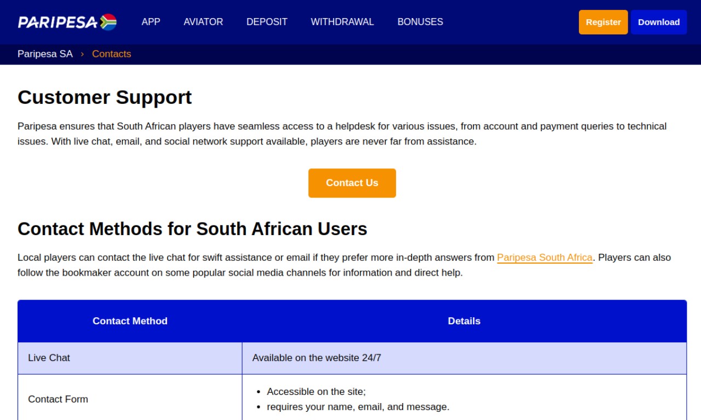The width and height of the screenshot is (701, 420).
Task: Click the Contact Method column header
Action: 130,321
